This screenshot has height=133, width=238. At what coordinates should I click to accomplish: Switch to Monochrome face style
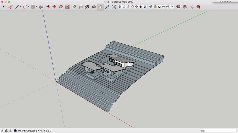point(145,6)
